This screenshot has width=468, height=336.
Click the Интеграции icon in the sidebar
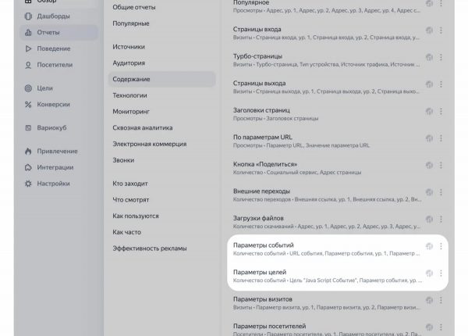pos(28,167)
